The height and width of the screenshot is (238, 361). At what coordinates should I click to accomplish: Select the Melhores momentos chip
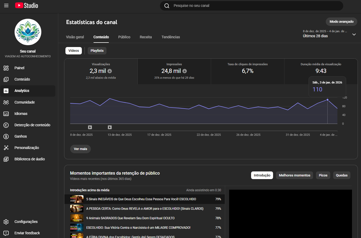click(295, 175)
